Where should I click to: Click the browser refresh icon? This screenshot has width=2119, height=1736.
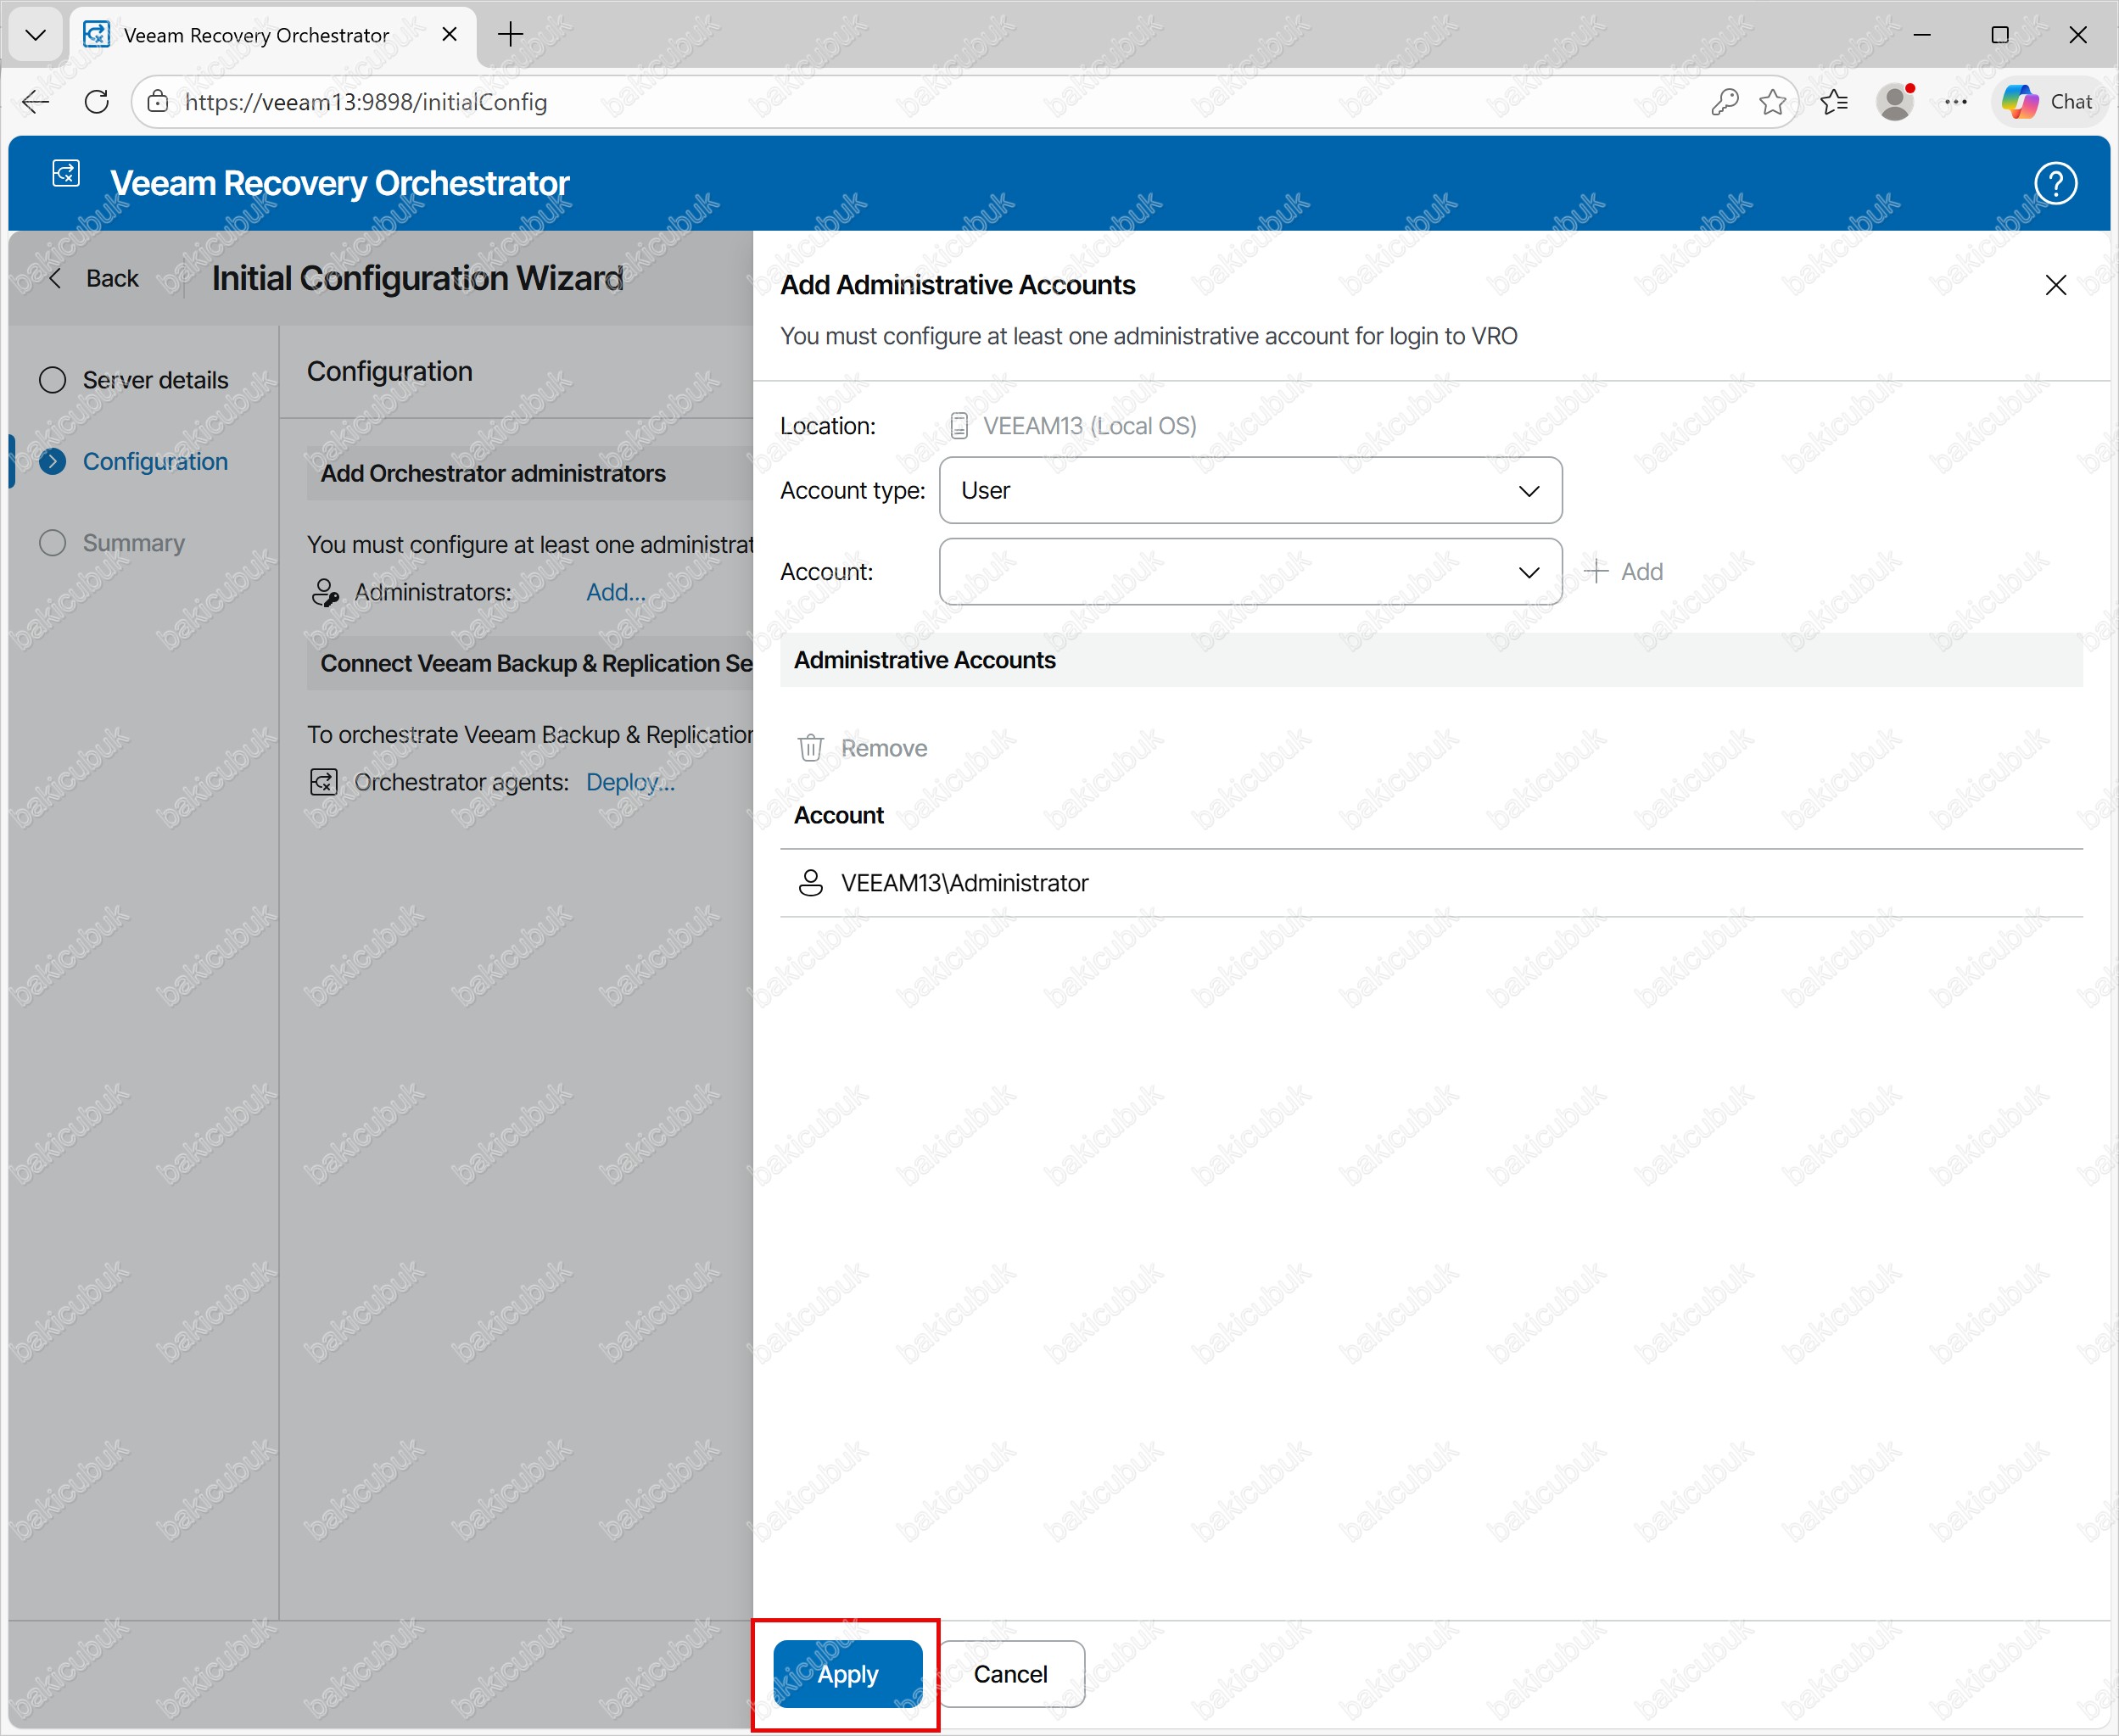97,102
